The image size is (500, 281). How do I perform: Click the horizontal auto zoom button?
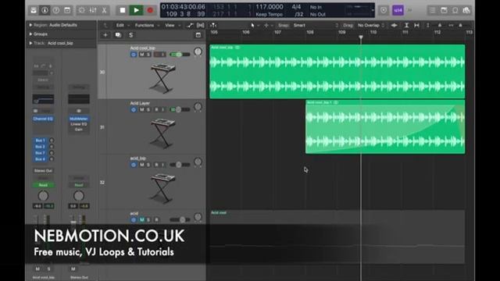pos(416,25)
